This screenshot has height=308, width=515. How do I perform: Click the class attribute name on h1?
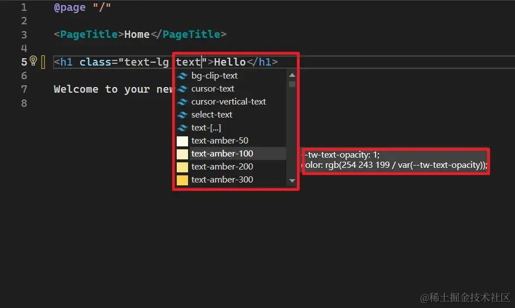pos(95,62)
